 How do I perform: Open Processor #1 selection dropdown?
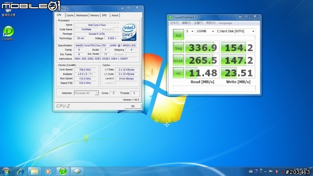pyautogui.click(x=86, y=93)
